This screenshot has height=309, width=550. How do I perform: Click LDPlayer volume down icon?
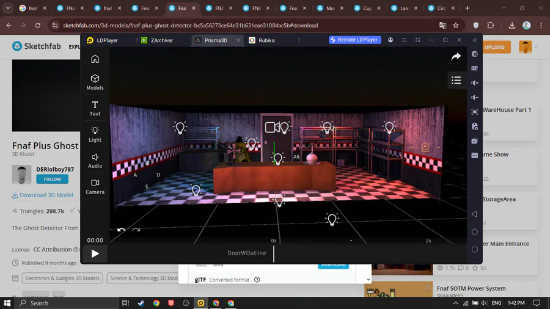[475, 97]
